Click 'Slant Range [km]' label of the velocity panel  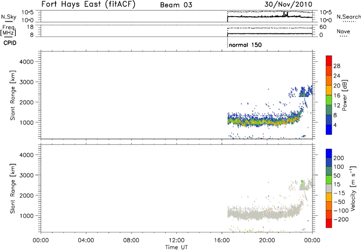point(13,189)
